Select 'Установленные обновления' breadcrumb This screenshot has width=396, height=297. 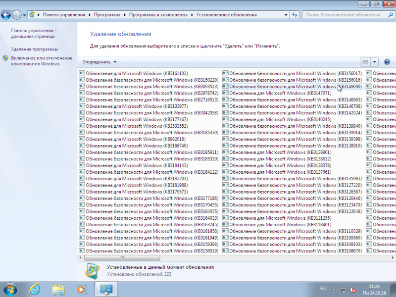coord(227,15)
